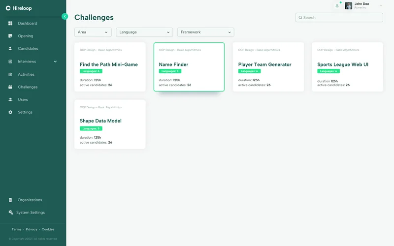Screen dimensions: 394x246
Task: Click John Doe's profile avatar
Action: click(348, 5)
